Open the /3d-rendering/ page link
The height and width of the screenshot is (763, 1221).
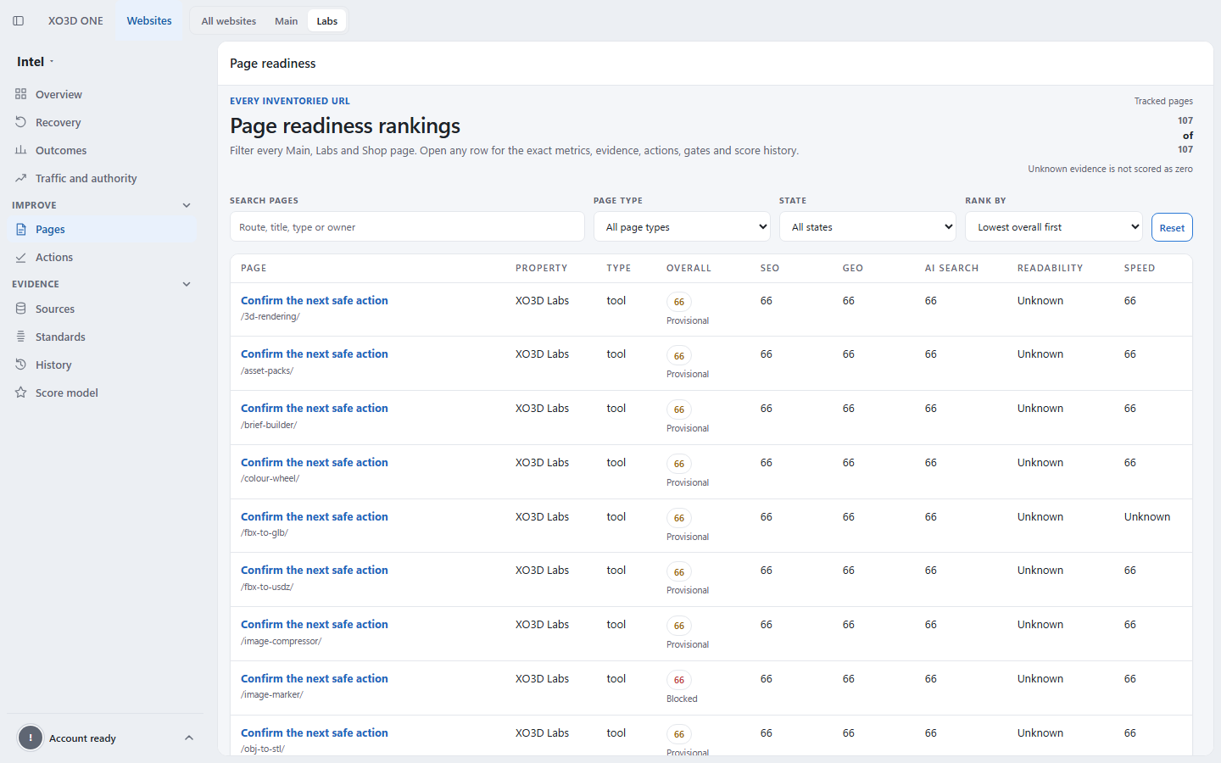coord(315,300)
